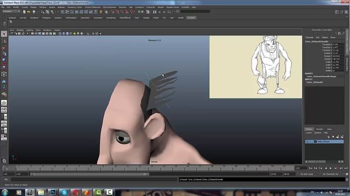Click the MEL command line input
Screen dimensions: 350x196
[x=94, y=179]
